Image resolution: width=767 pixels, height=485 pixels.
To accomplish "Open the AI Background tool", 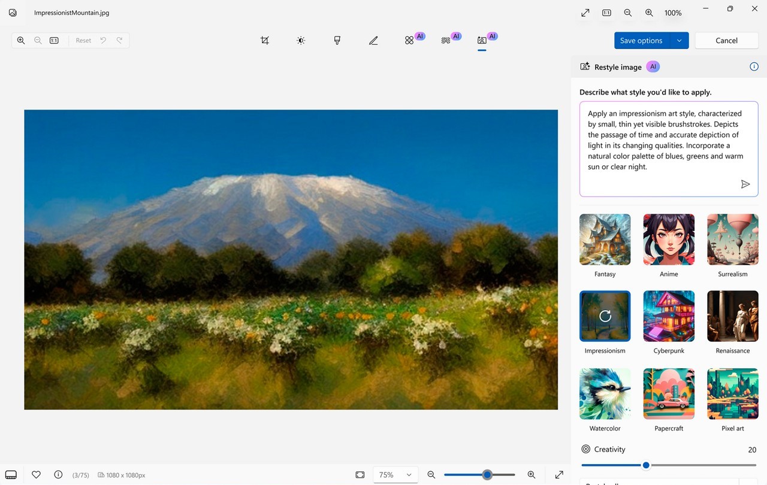I will (446, 40).
